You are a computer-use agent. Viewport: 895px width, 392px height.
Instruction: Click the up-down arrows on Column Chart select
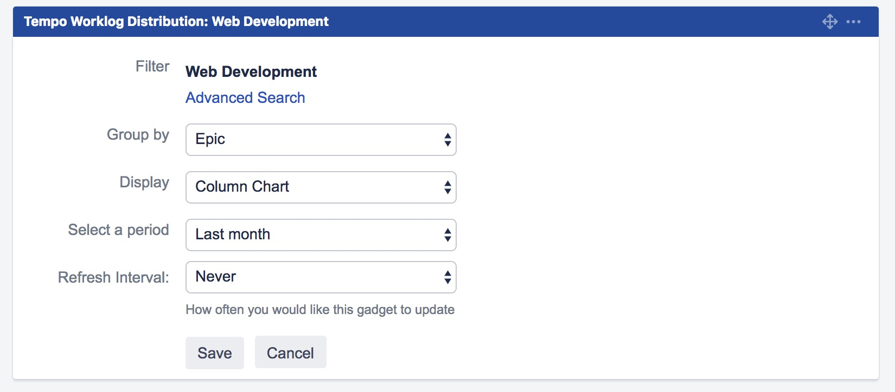tap(448, 187)
